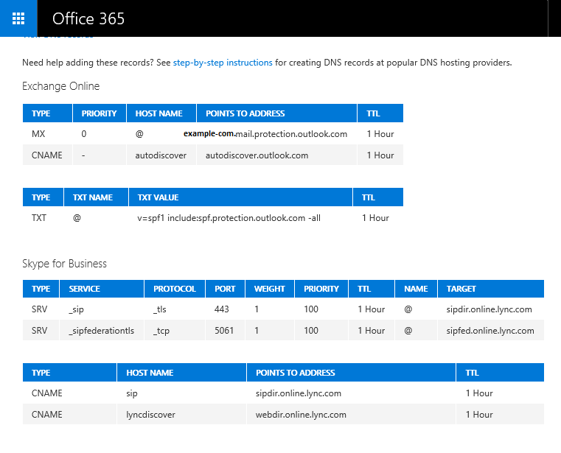The image size is (561, 453).
Task: Select the _sipfederationtls service cell
Action: point(101,331)
